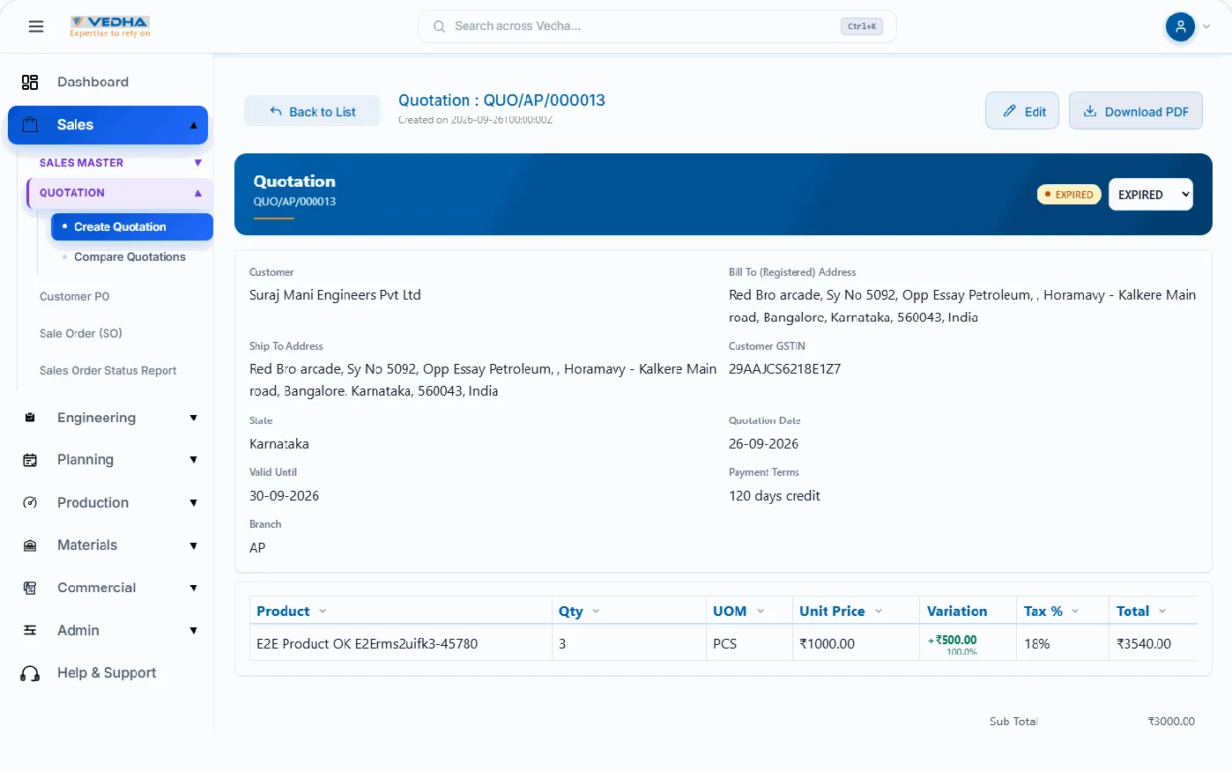Click the Admin sidebar icon
Viewport: 1232px width, 771px height.
[x=30, y=630]
